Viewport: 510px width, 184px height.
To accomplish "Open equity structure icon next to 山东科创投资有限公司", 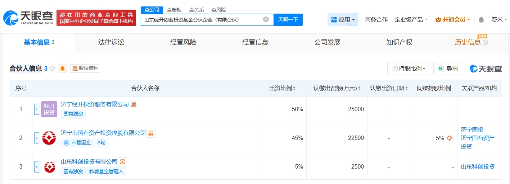I will pyautogui.click(x=123, y=162).
